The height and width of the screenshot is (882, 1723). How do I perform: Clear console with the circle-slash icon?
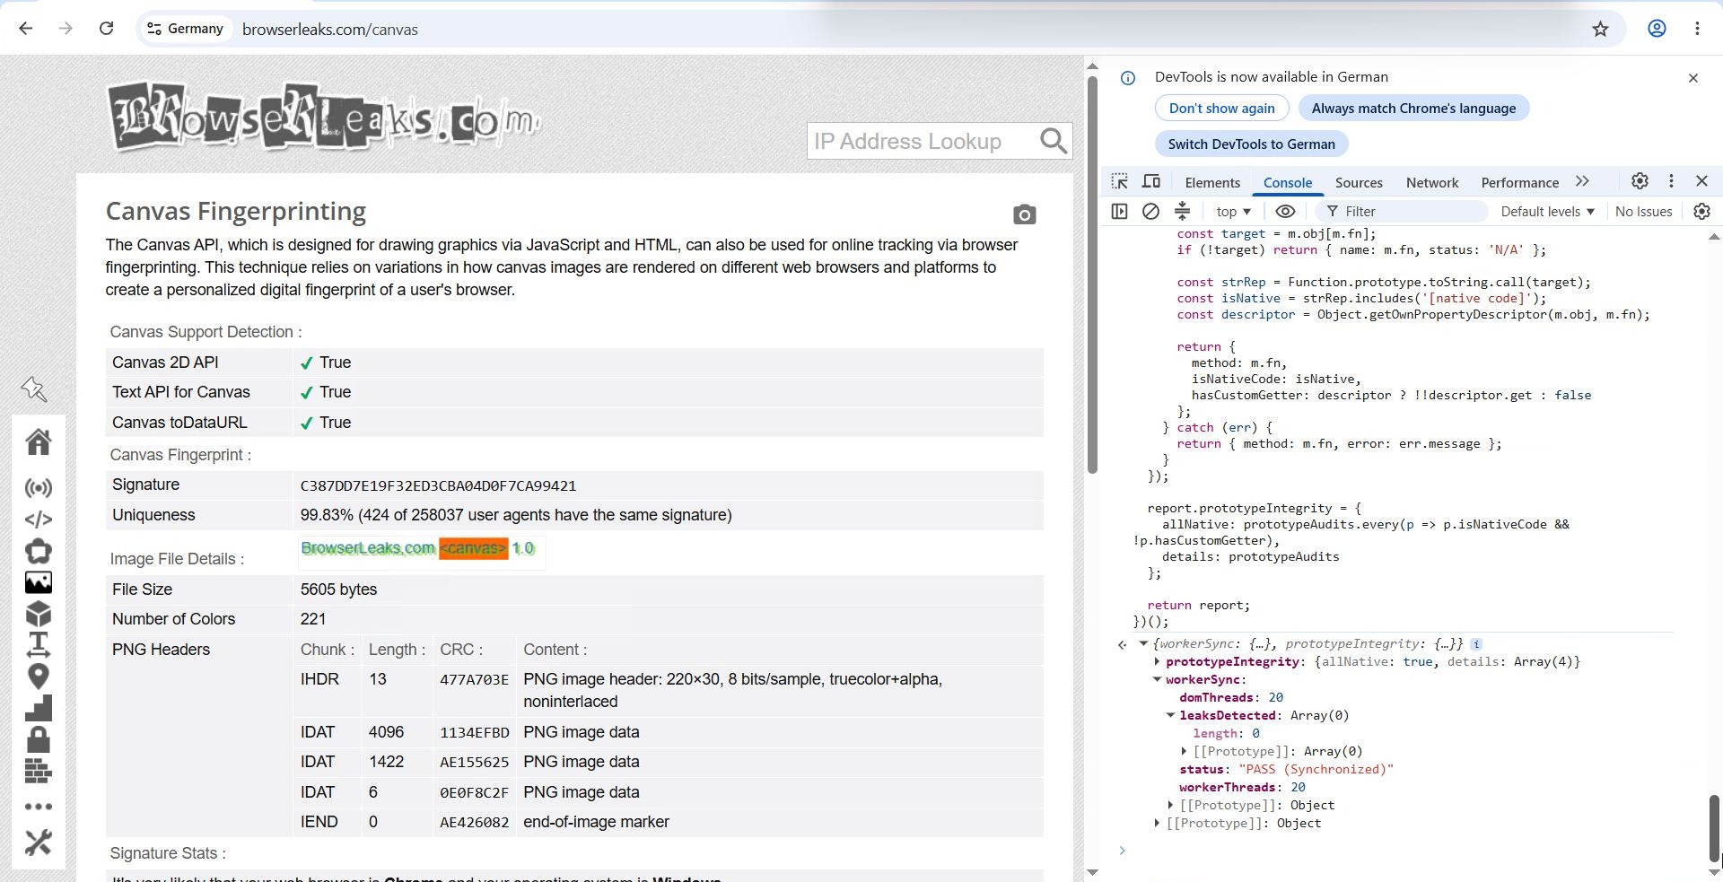tap(1150, 211)
